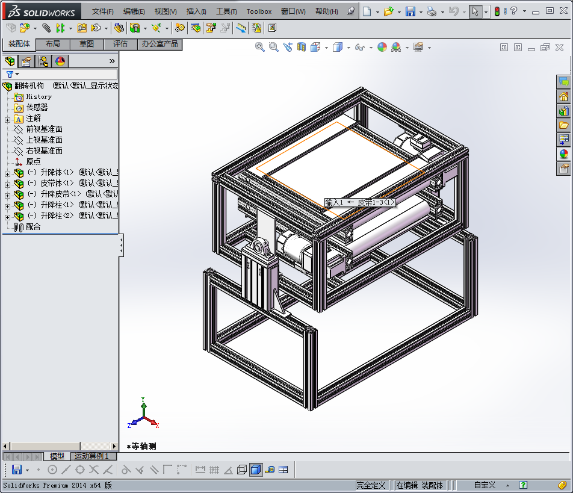Expand the 升降柱<2> component node
Image resolution: width=573 pixels, height=493 pixels.
tap(7, 217)
